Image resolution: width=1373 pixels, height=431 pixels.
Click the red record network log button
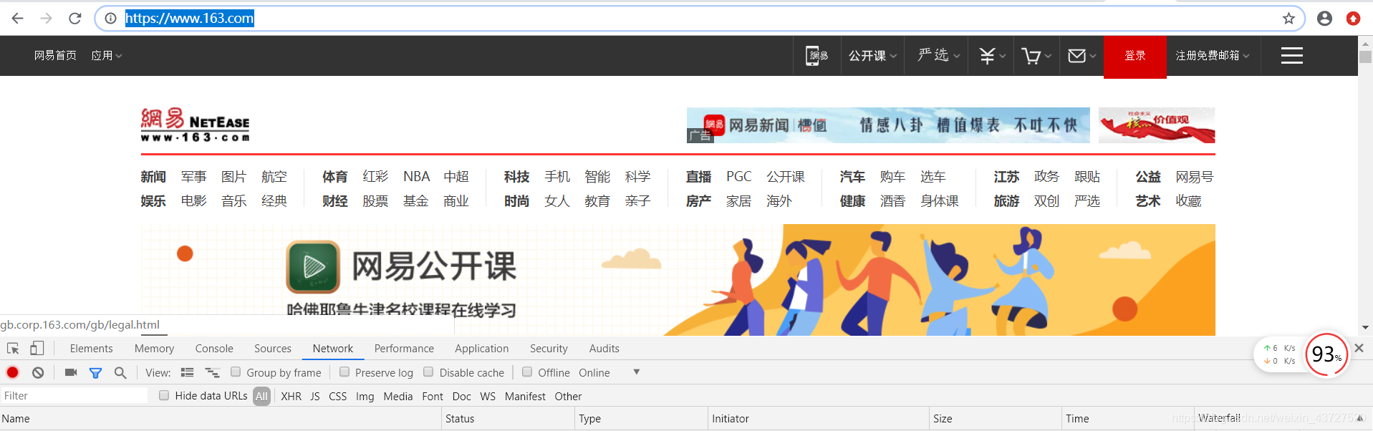click(12, 372)
